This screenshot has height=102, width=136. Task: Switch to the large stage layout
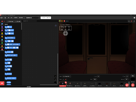[131, 21]
